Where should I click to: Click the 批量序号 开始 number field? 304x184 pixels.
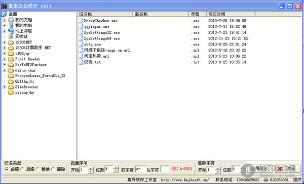tap(84, 170)
